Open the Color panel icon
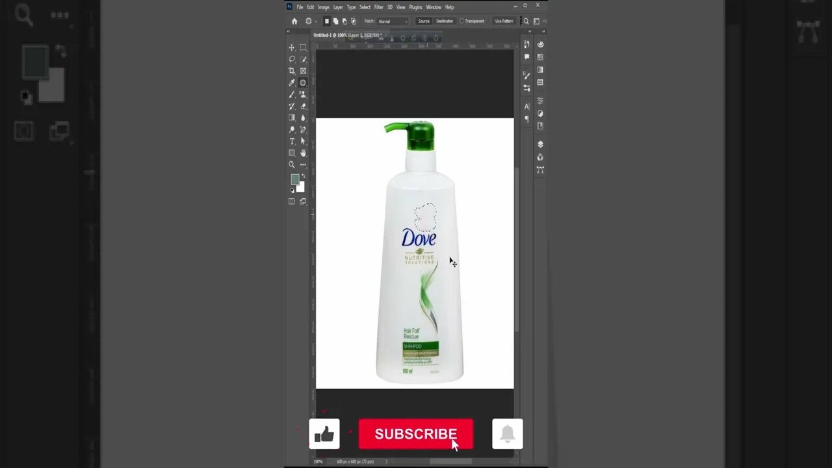The height and width of the screenshot is (468, 832). click(x=540, y=44)
